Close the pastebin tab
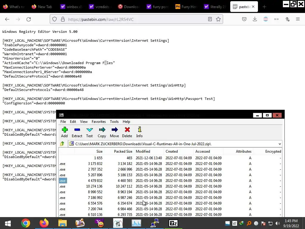This screenshot has height=229, width=305. pyautogui.click(x=253, y=7)
